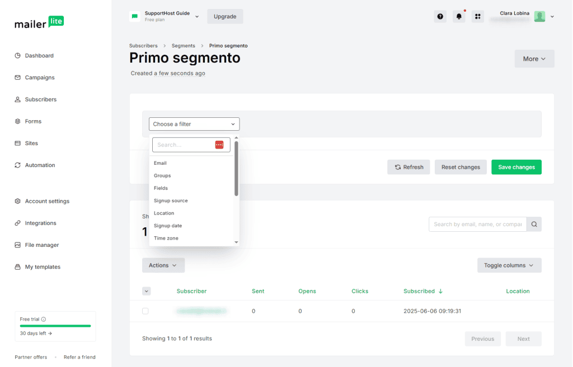
Task: Open the apps grid icon
Action: [x=478, y=16]
